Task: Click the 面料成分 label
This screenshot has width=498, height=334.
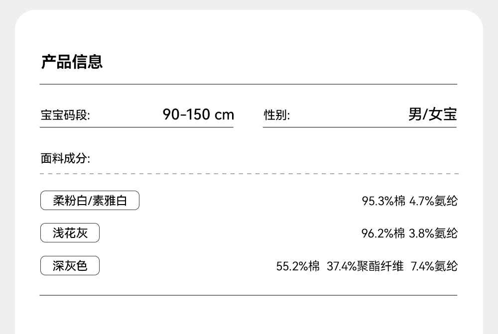Action: pos(65,159)
